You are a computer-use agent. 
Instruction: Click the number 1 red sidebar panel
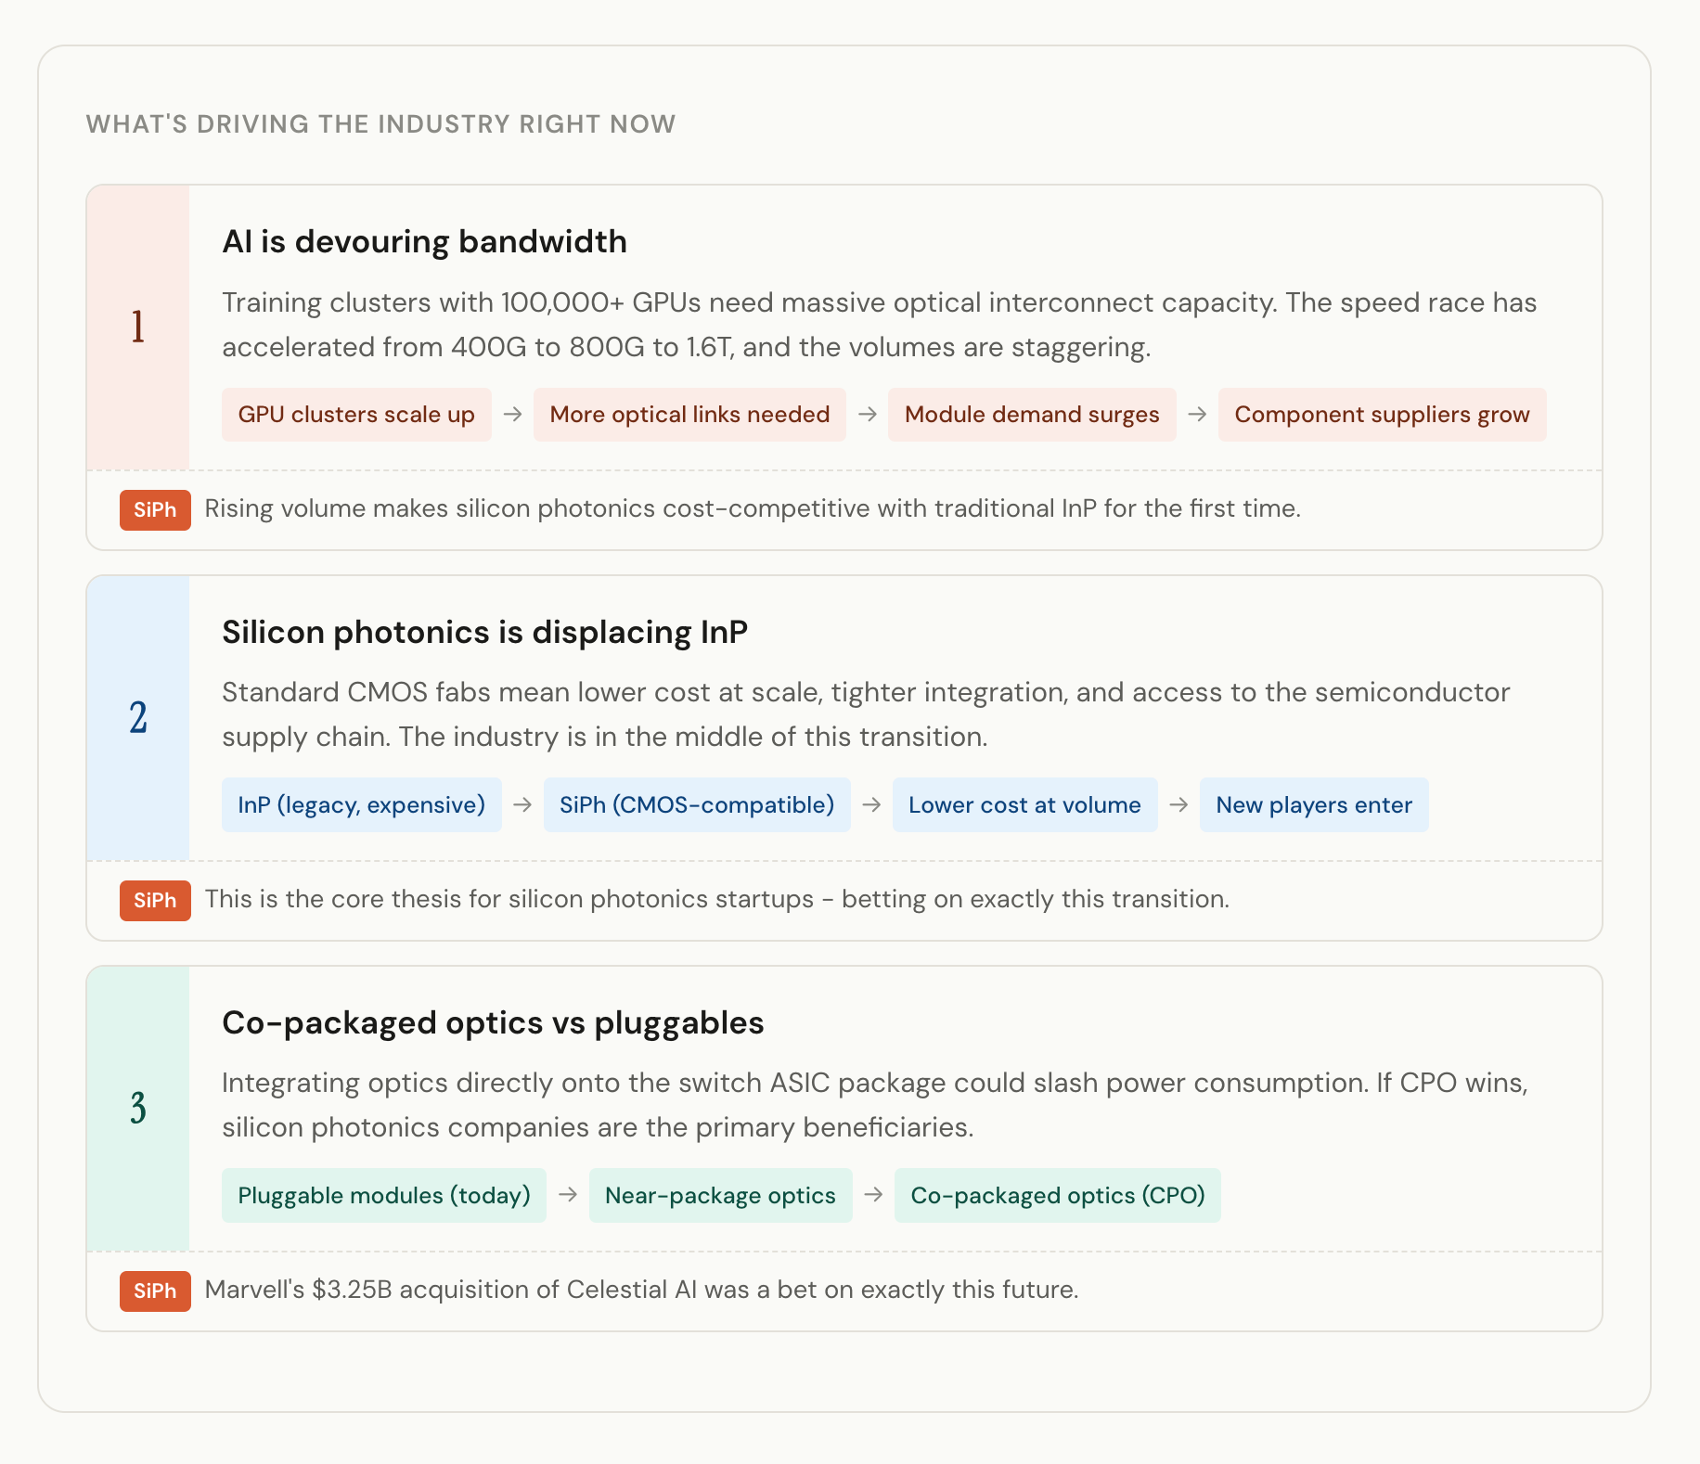coord(138,327)
